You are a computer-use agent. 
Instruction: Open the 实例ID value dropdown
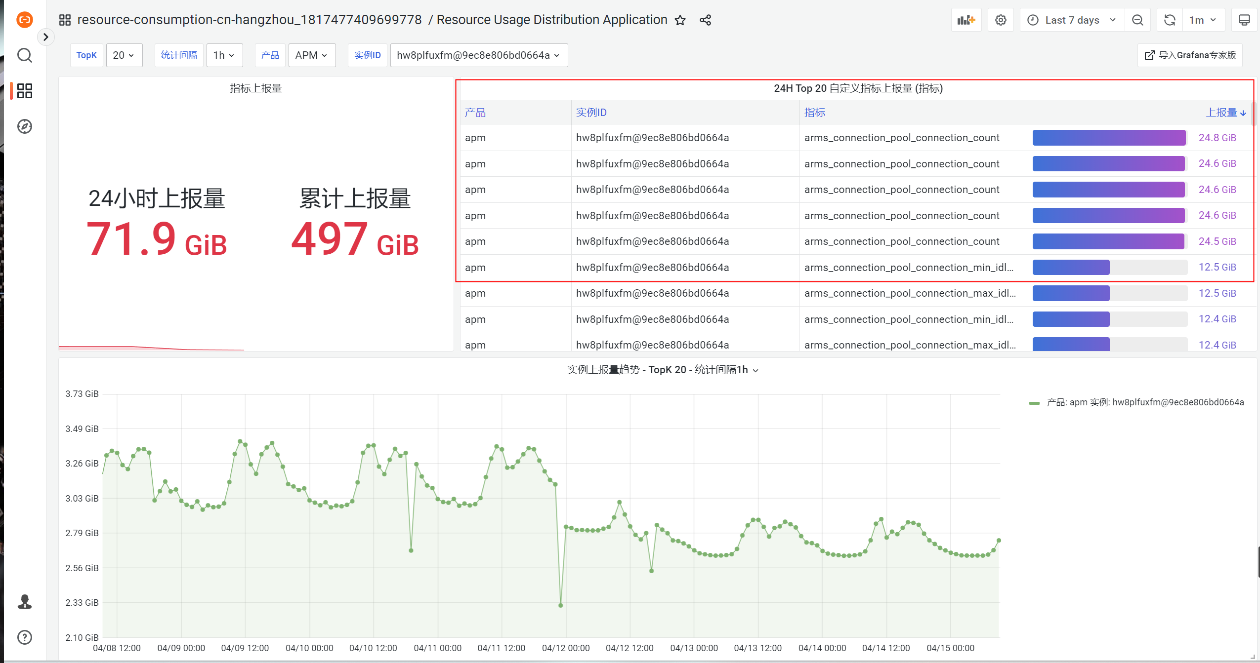479,55
